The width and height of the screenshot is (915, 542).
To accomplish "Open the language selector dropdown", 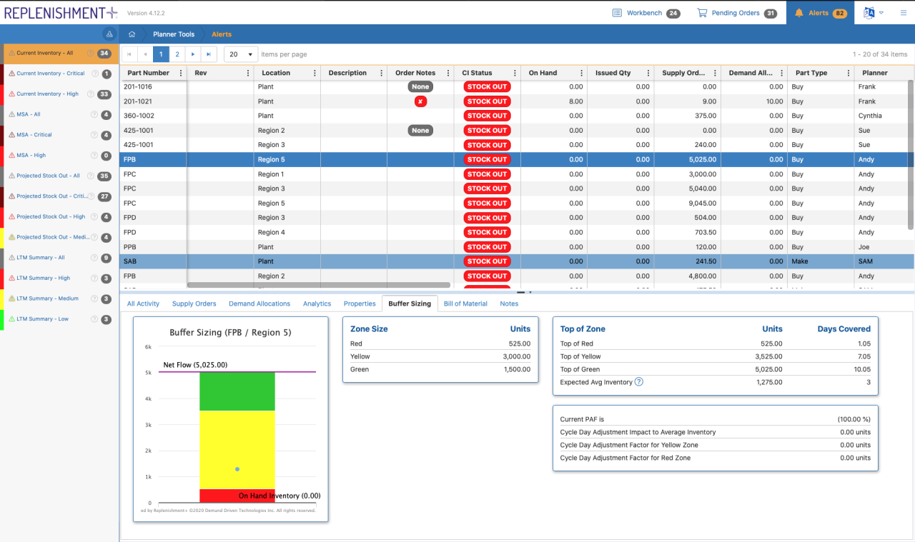I will [874, 13].
